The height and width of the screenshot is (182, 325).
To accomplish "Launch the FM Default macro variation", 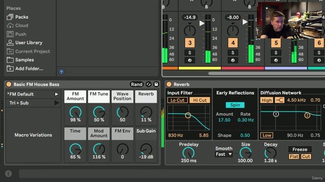I will click(x=56, y=94).
